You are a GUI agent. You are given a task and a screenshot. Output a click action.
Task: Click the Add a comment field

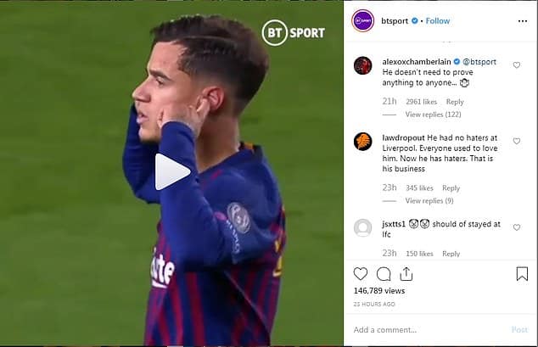(430, 330)
